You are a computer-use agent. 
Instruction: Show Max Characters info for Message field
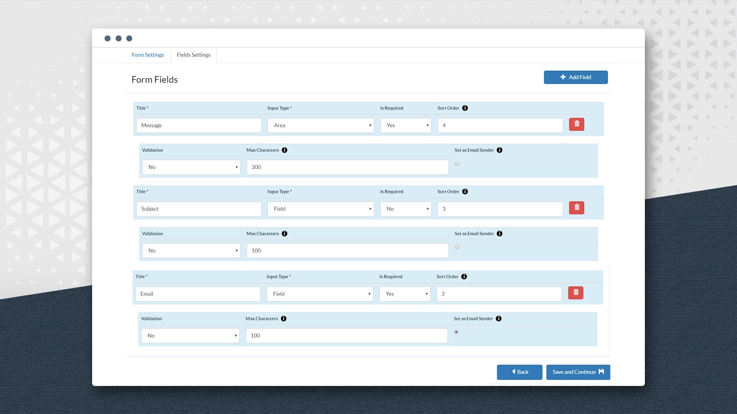(284, 150)
